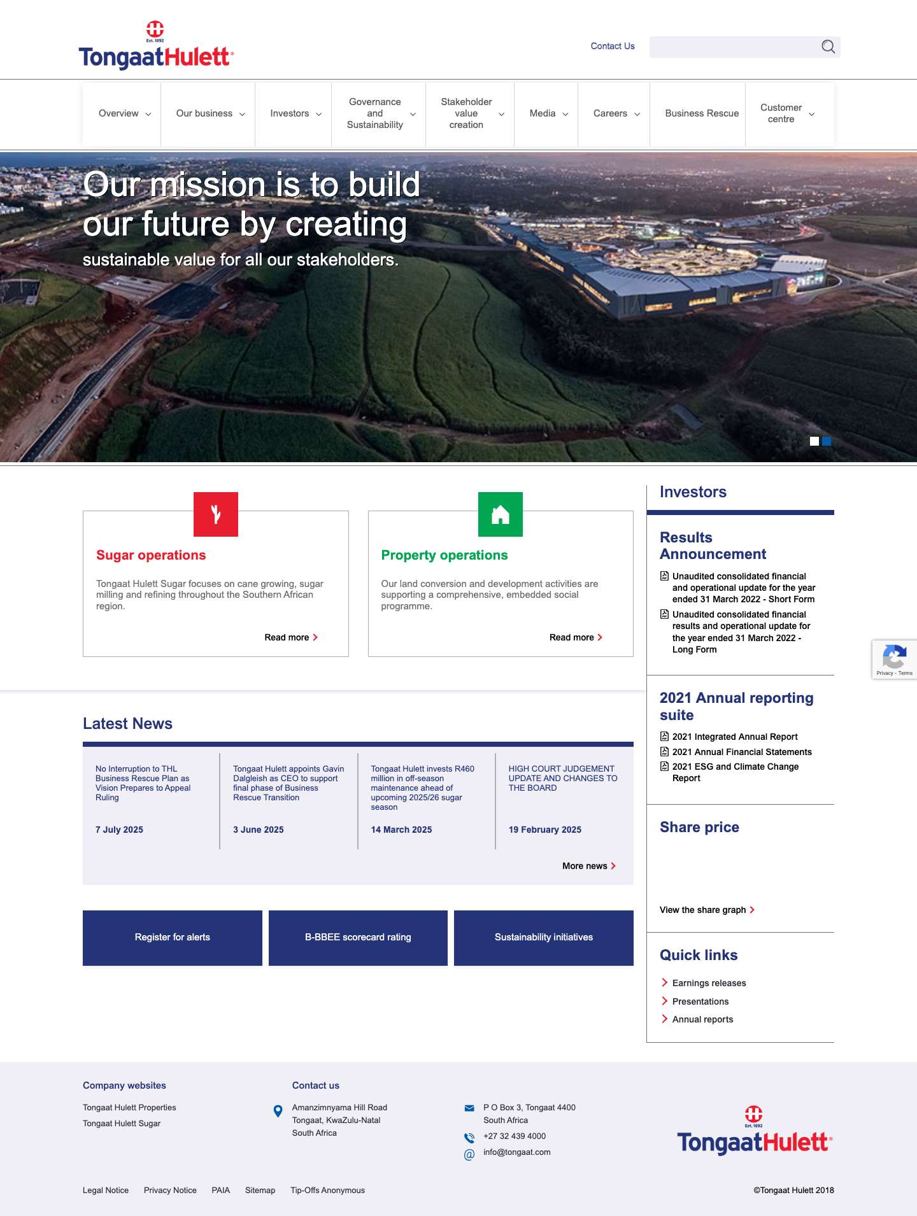
Task: Click the envelope icon beside P O Box
Action: tap(469, 1108)
